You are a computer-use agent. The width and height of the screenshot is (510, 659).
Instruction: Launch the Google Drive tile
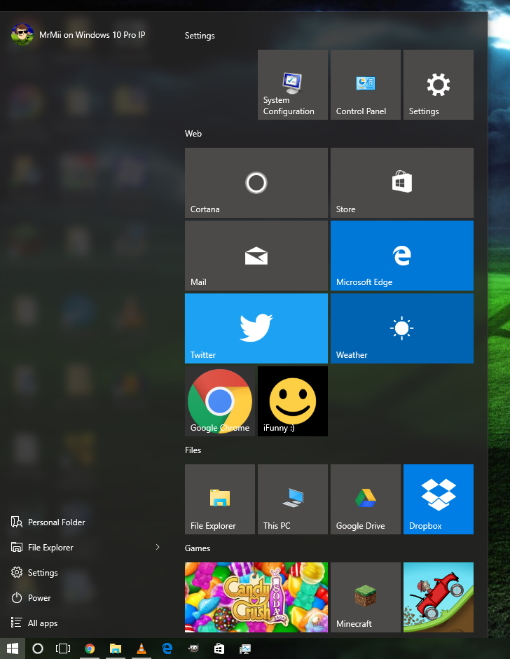[365, 499]
